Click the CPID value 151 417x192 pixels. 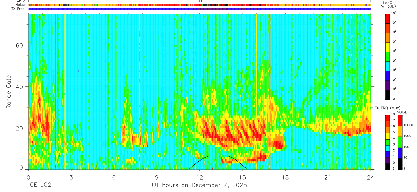200,1
